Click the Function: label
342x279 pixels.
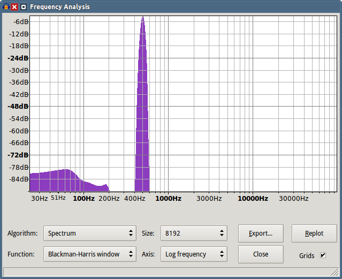pyautogui.click(x=21, y=254)
